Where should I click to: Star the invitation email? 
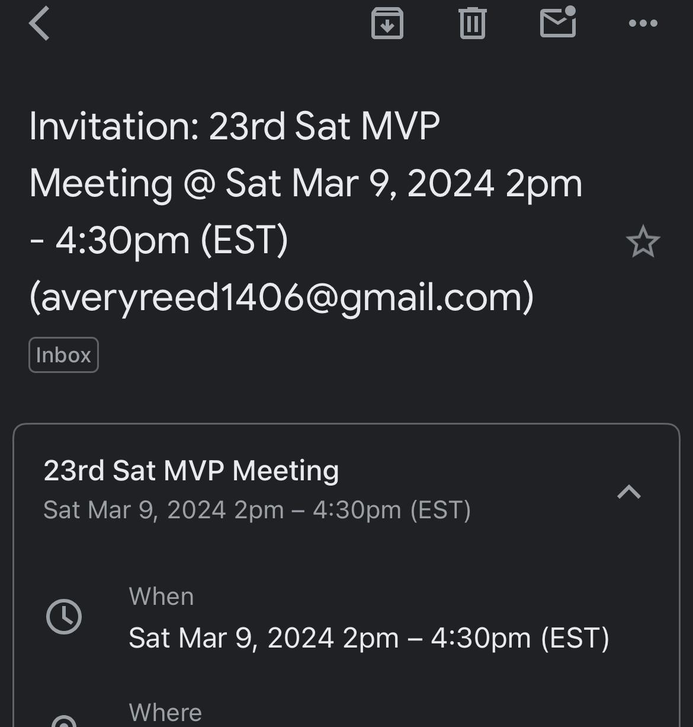pyautogui.click(x=643, y=242)
